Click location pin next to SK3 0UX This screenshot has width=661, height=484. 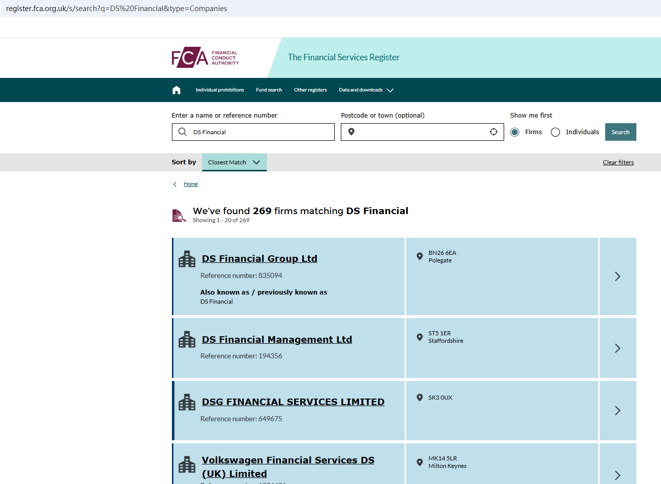420,398
